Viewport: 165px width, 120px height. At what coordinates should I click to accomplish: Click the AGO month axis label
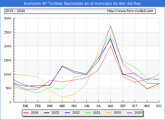pos(110,106)
